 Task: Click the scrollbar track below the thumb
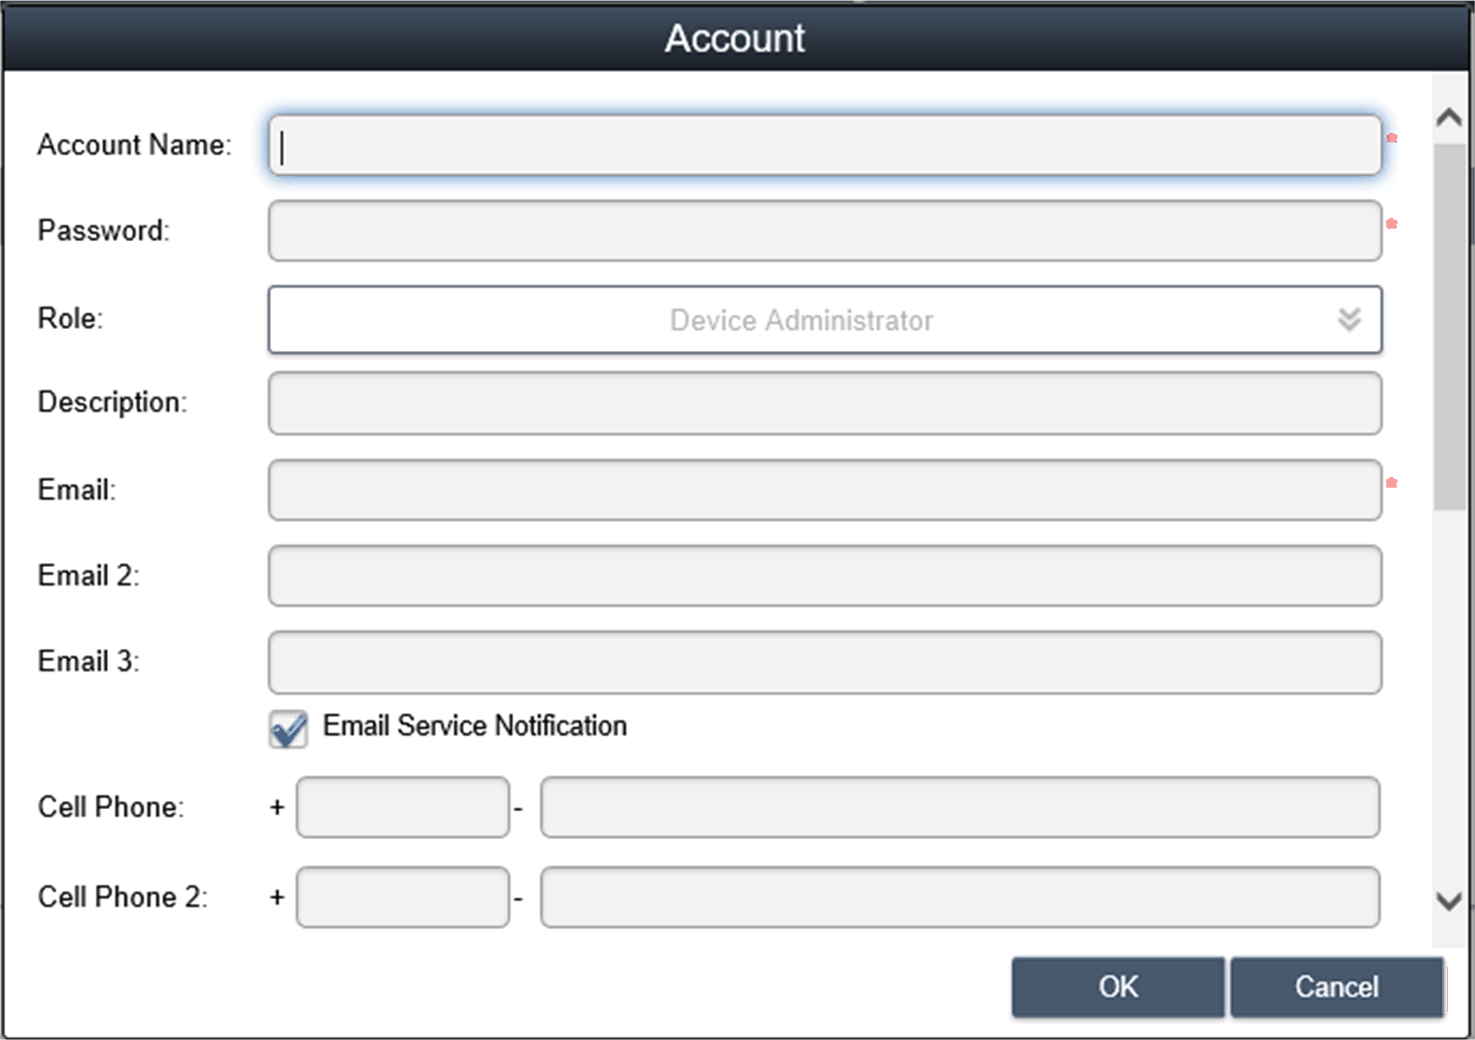click(x=1448, y=698)
